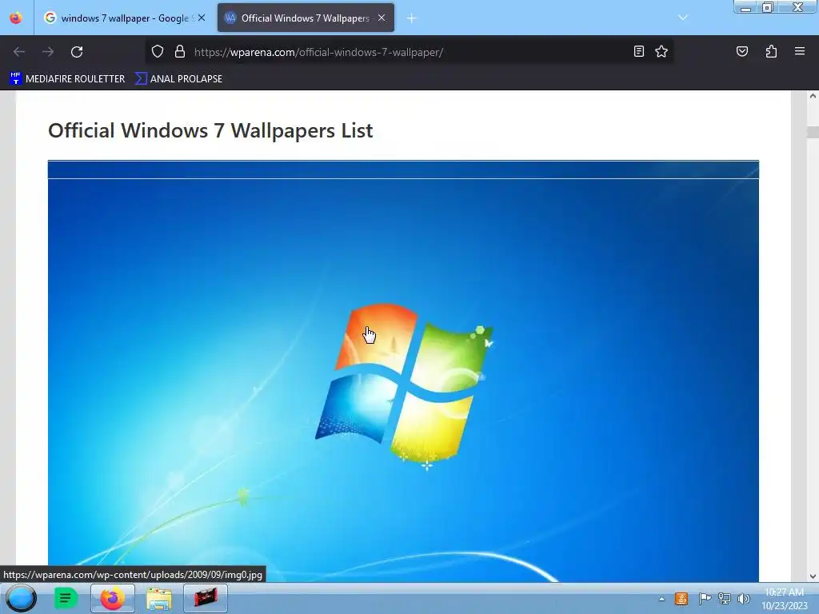The width and height of the screenshot is (819, 614).
Task: Open the network tray icon
Action: tap(724, 599)
